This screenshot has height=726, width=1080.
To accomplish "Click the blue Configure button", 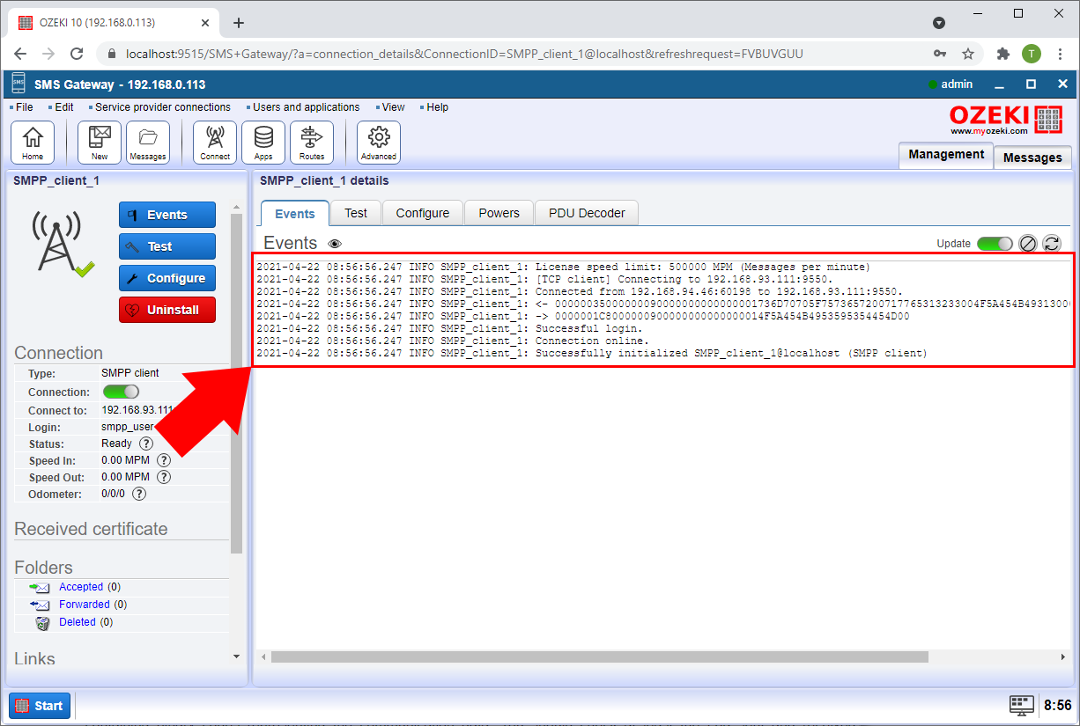I will point(167,278).
